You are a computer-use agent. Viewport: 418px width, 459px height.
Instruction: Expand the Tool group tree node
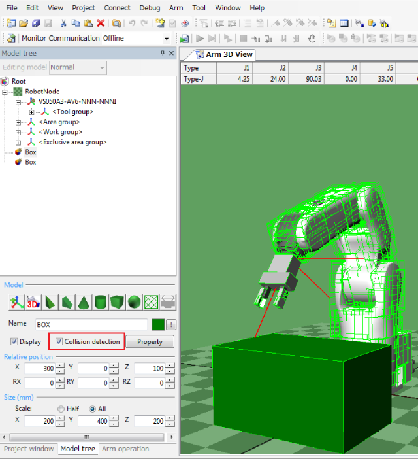pos(31,112)
